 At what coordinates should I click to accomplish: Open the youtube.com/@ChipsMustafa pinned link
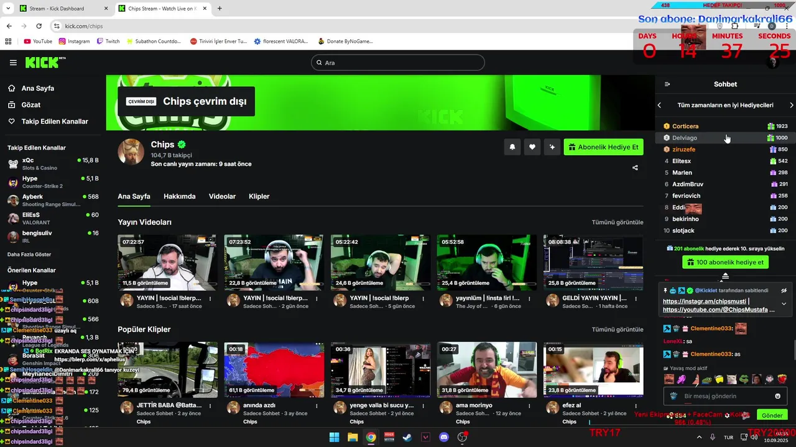click(x=716, y=309)
